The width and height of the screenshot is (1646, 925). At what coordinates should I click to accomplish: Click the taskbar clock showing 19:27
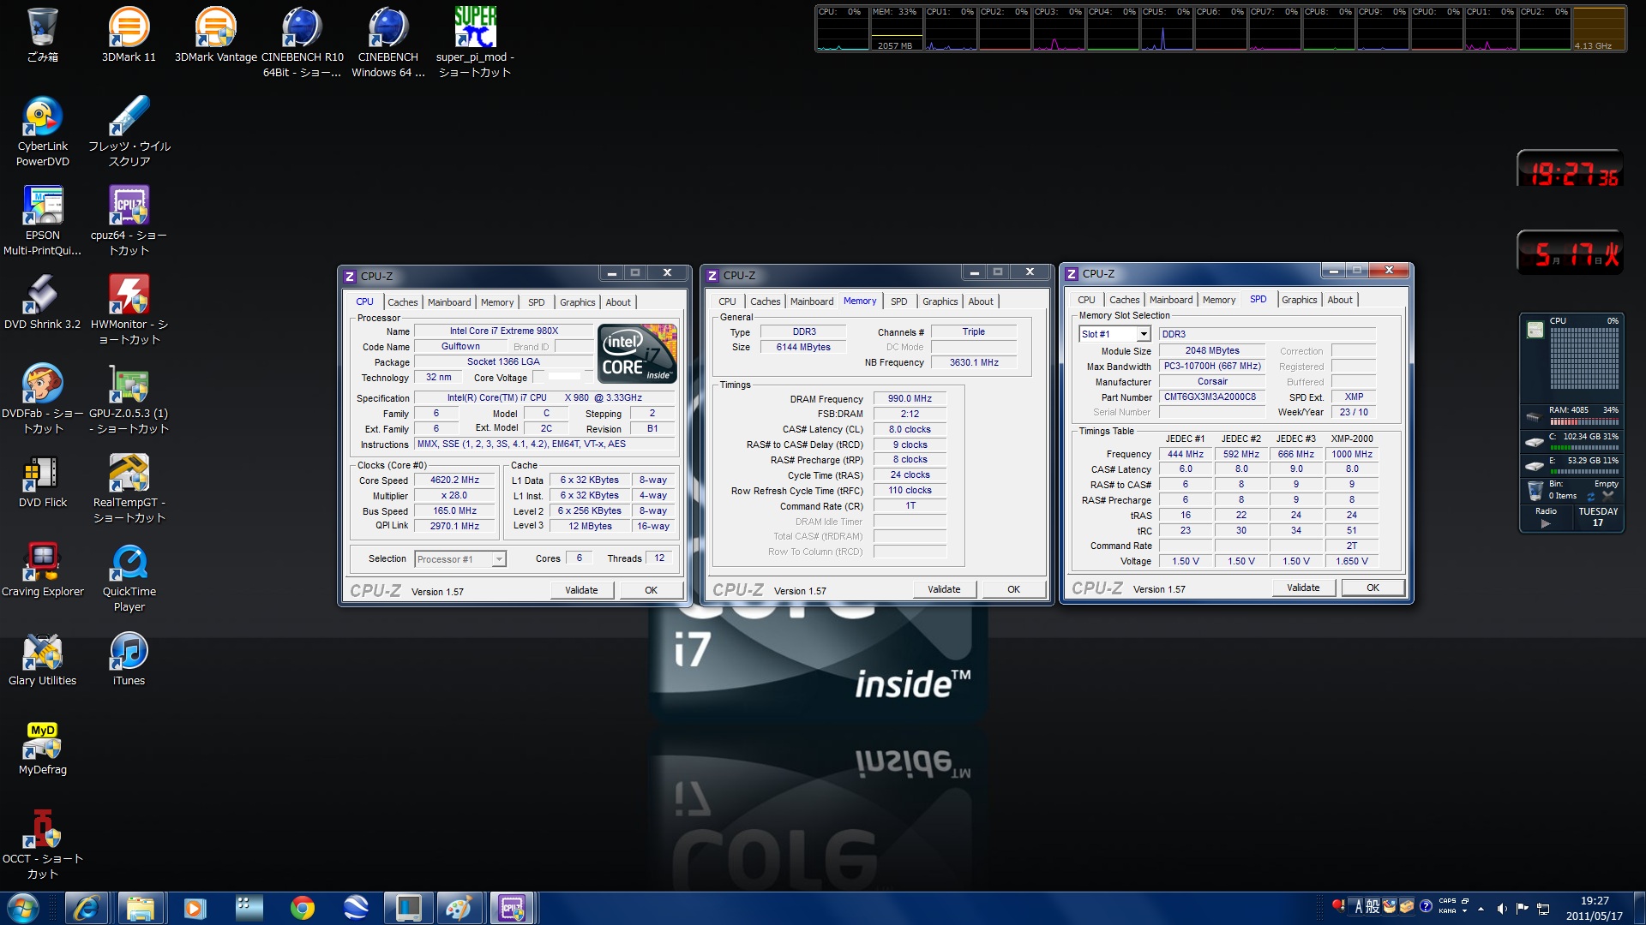pyautogui.click(x=1594, y=908)
